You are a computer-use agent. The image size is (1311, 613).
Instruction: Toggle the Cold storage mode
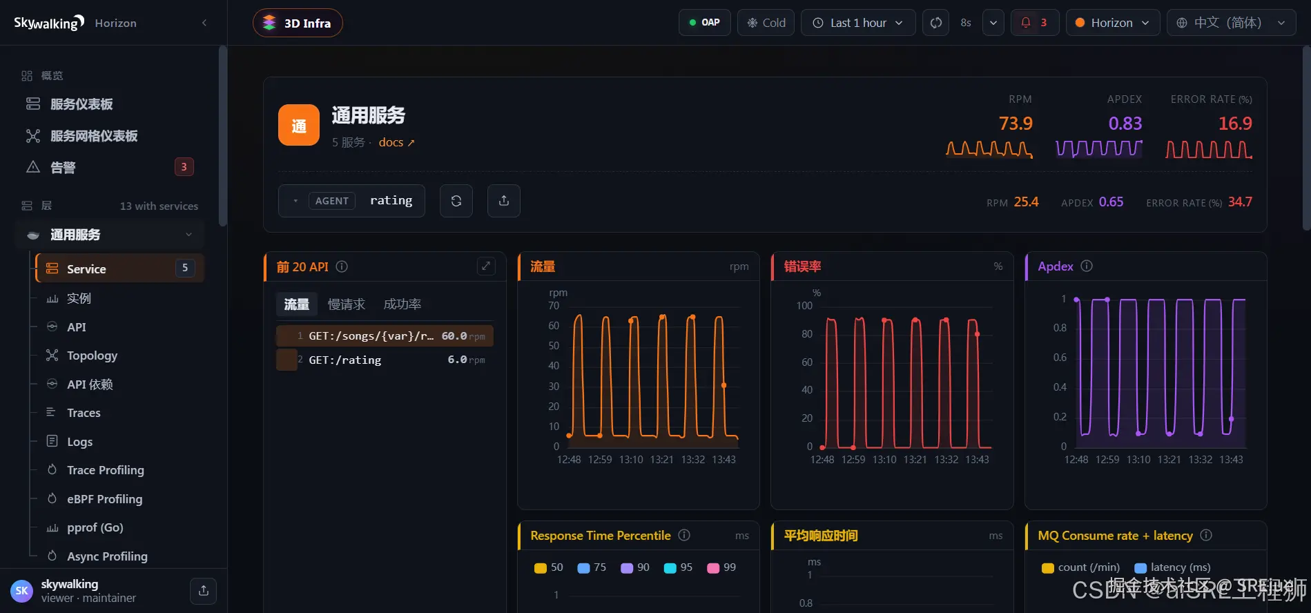(x=766, y=23)
